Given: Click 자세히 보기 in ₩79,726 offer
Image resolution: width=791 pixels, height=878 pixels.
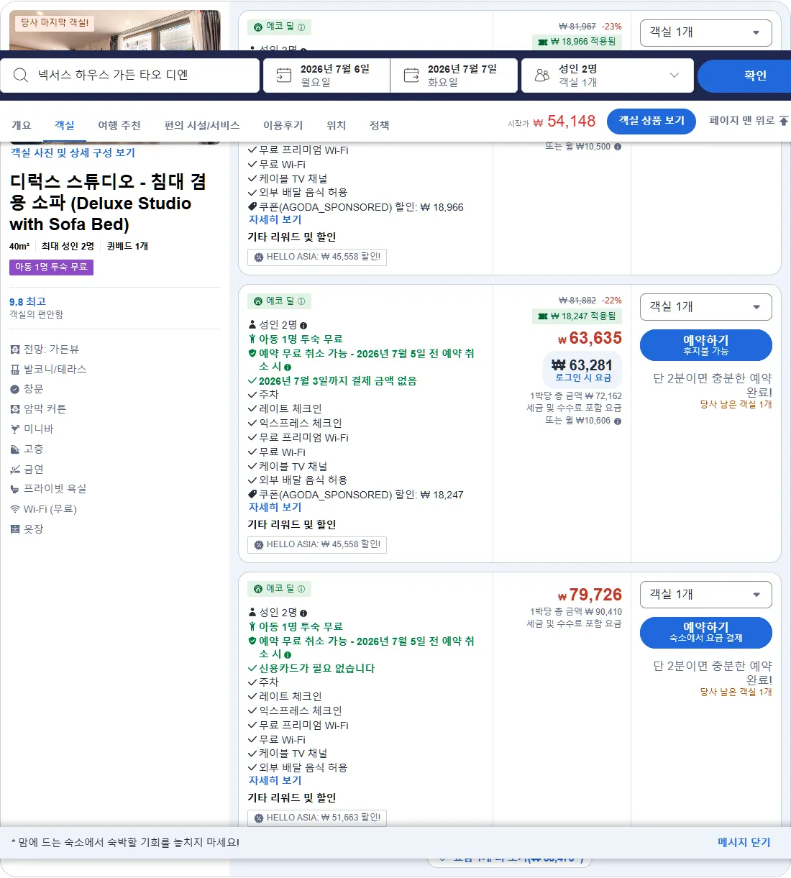Looking at the screenshot, I should click(x=275, y=780).
